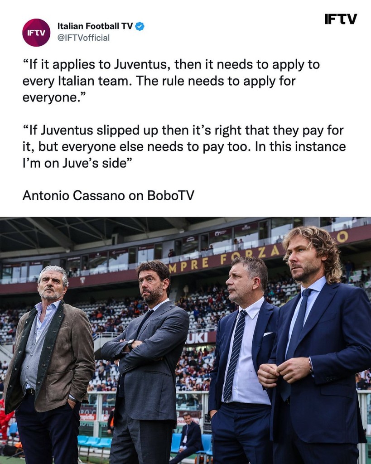The width and height of the screenshot is (371, 464).
Task: Click the blue verified checkmark badge
Action: pos(140,26)
